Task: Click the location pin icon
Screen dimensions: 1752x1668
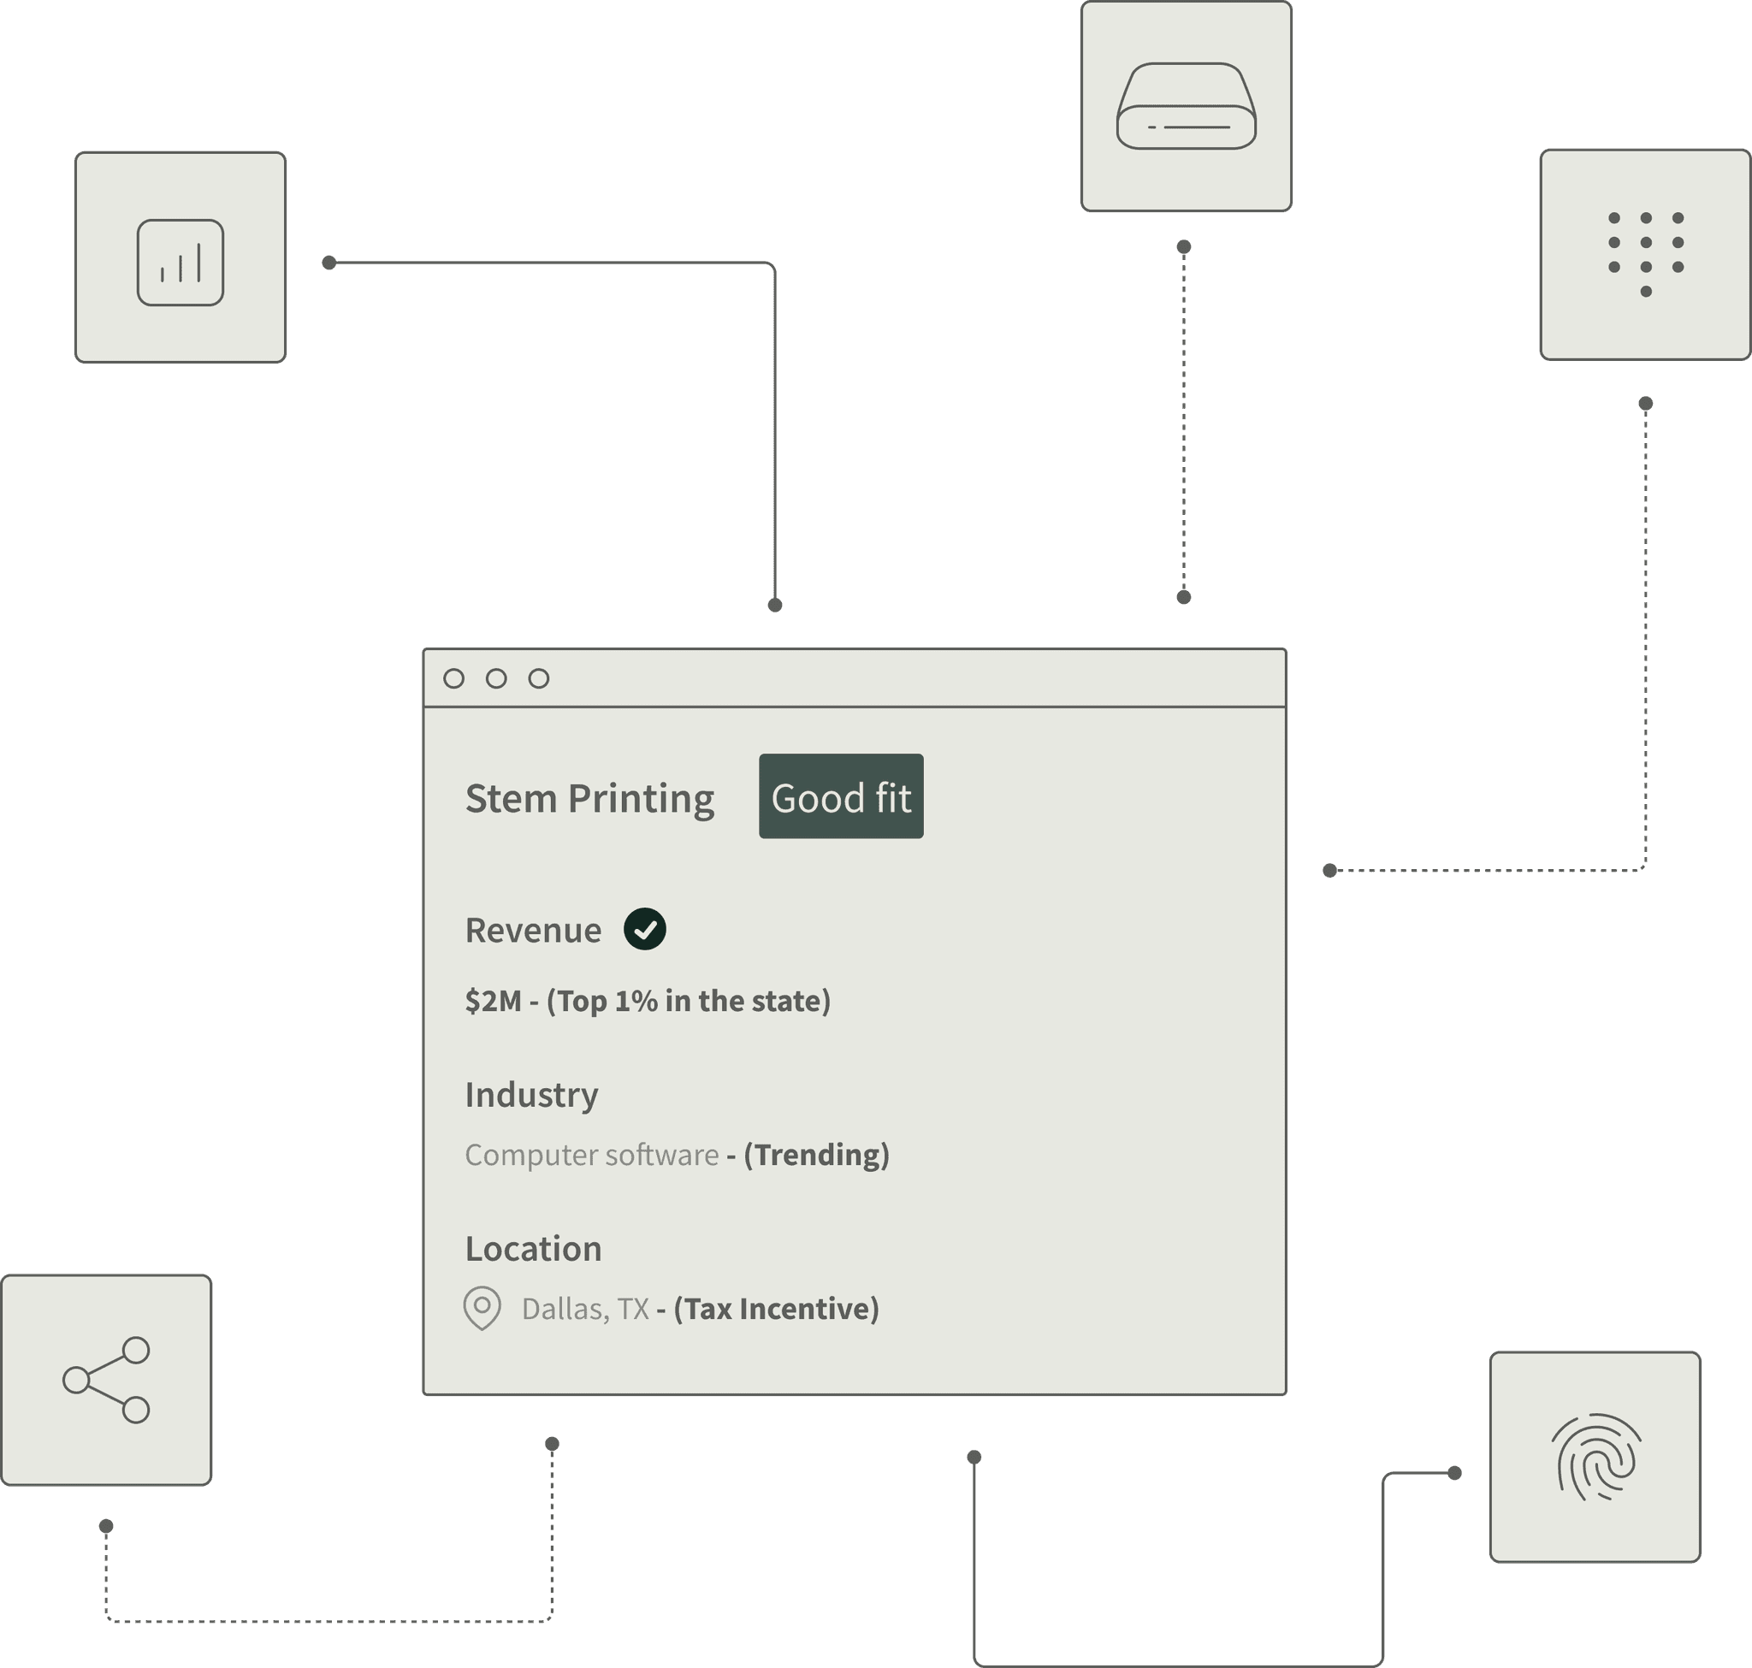Action: (x=482, y=1308)
